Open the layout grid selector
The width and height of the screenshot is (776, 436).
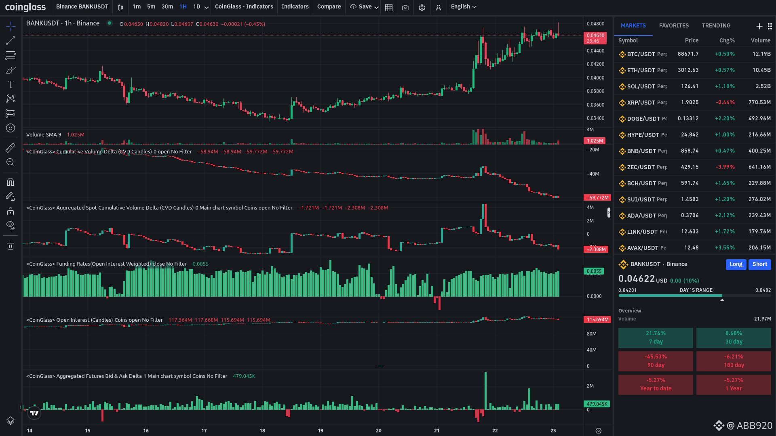pos(389,7)
